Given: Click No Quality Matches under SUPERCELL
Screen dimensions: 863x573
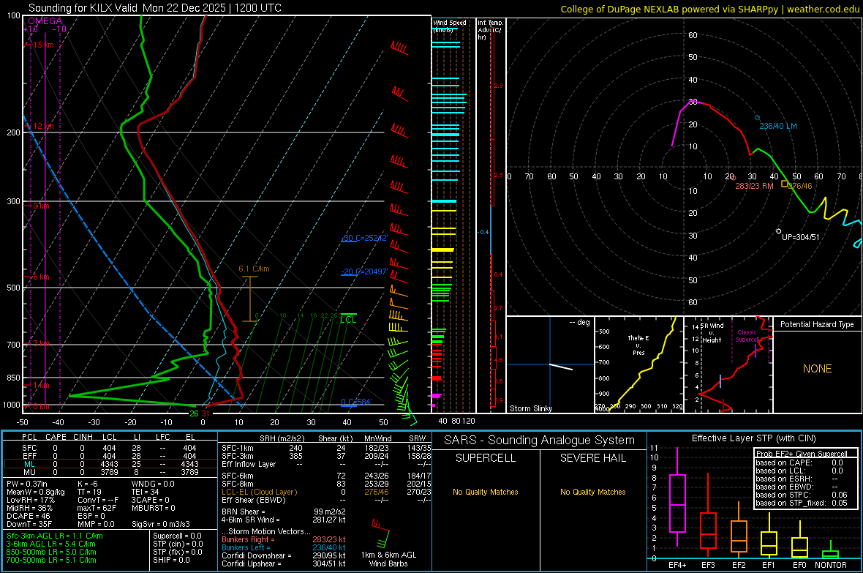Looking at the screenshot, I should click(486, 492).
